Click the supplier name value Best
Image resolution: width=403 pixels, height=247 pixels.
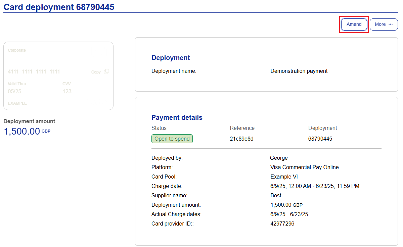tap(276, 195)
